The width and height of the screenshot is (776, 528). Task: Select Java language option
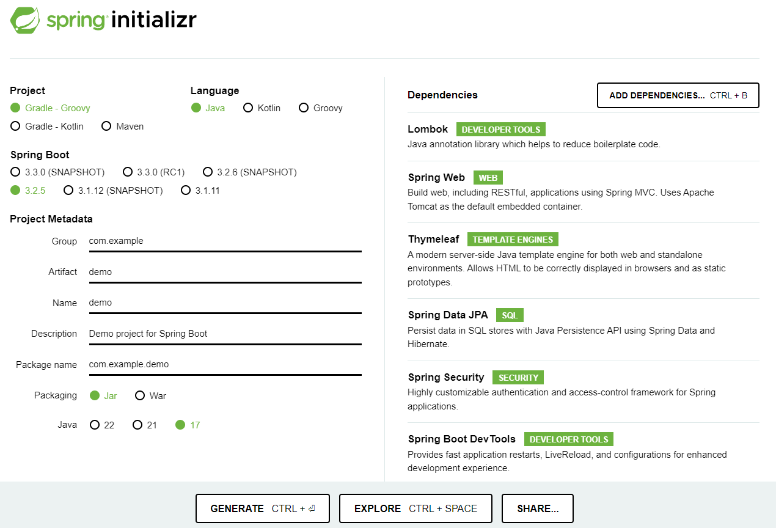pyautogui.click(x=208, y=108)
